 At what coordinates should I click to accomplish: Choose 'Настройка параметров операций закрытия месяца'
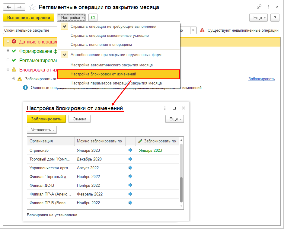point(116,83)
